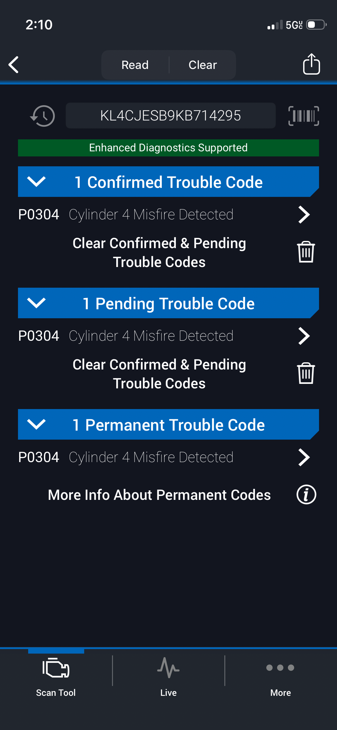
Task: Open permanent P0304 code details arrow
Action: 304,457
